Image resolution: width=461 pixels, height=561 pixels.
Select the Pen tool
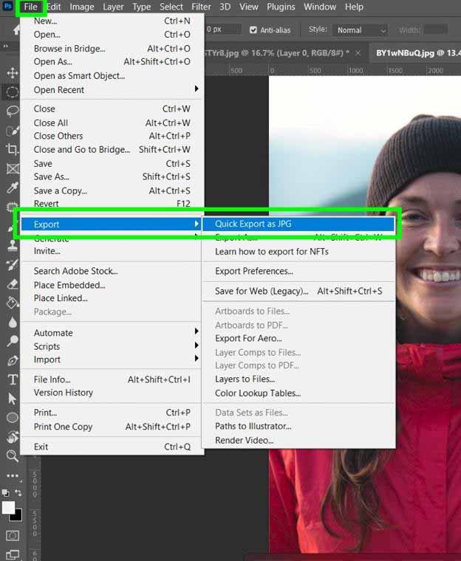[13, 360]
